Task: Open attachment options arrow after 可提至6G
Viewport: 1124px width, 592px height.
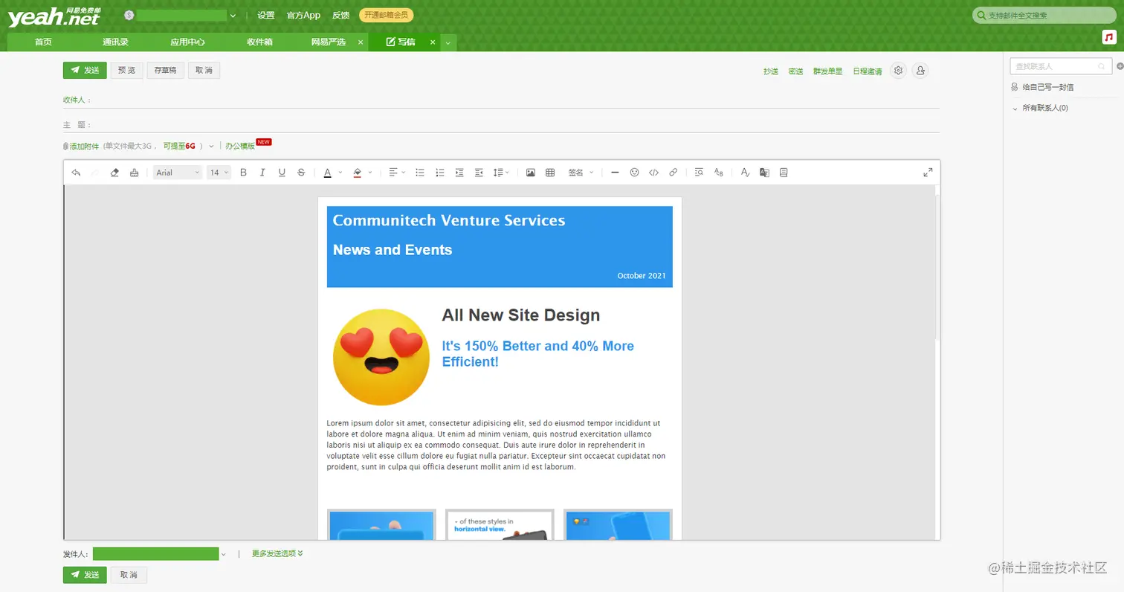Action: [x=211, y=147]
